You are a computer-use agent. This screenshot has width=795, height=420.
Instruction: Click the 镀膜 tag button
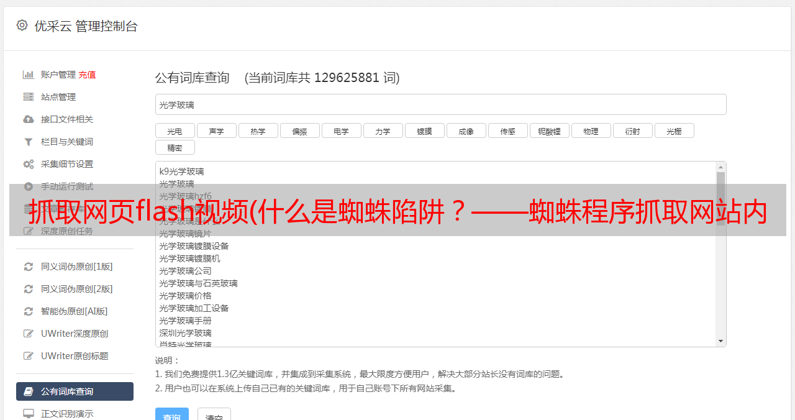(x=424, y=130)
